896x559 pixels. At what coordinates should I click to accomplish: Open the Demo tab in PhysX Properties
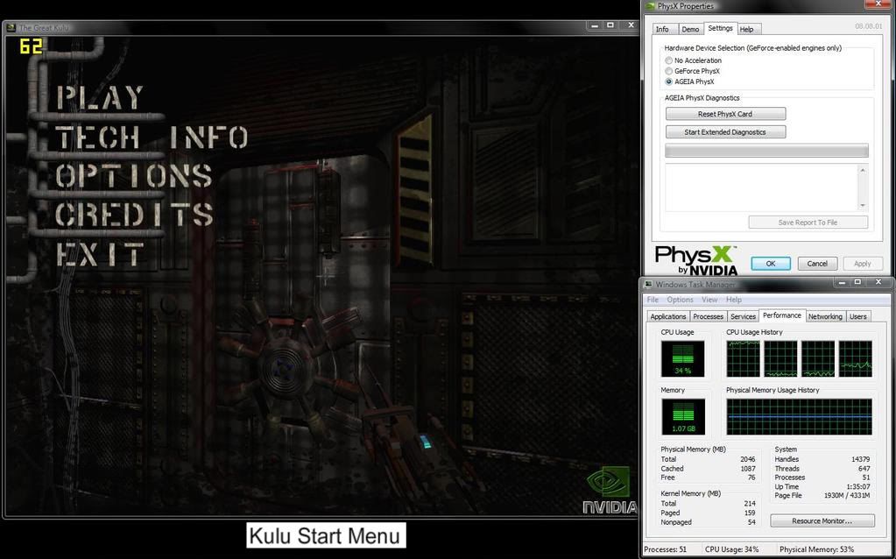690,28
